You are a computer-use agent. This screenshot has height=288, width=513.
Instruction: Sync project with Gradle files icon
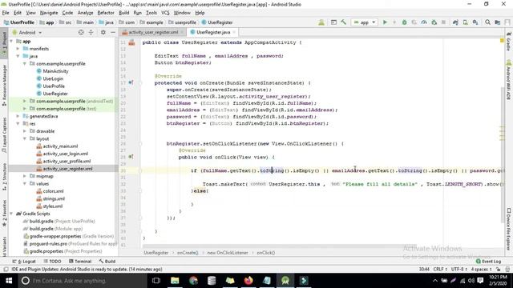pos(455,22)
